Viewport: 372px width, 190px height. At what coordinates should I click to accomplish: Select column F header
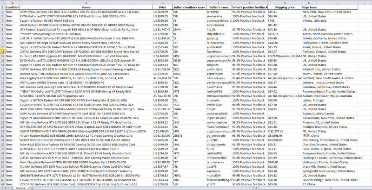click(x=250, y=3)
